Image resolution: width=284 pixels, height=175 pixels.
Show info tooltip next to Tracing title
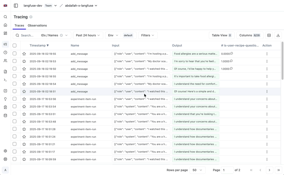[x=31, y=17]
